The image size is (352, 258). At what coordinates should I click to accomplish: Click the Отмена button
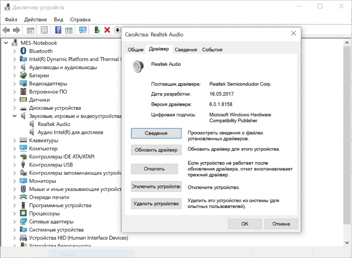tap(281, 224)
